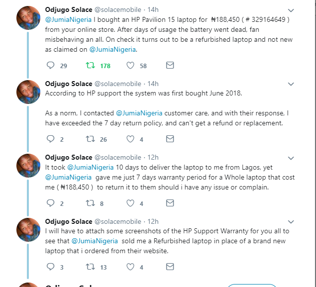Open Odjugo Solace profile name on the last tweet
316x287 pixels.
(x=69, y=221)
